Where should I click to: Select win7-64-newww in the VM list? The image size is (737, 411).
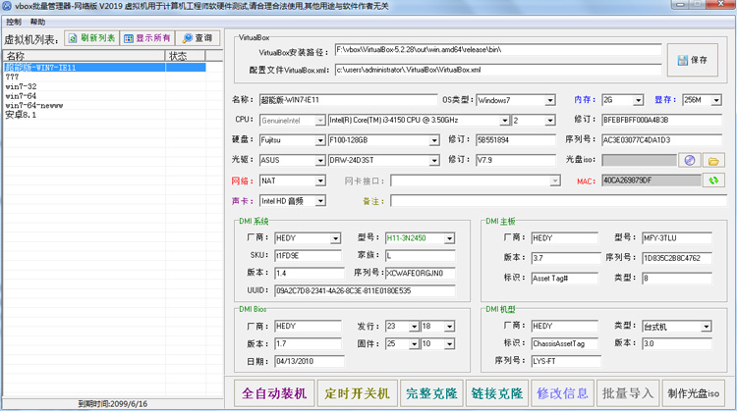[x=34, y=105]
